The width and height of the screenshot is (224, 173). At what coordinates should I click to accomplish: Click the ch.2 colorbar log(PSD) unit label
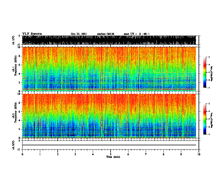coord(212,120)
